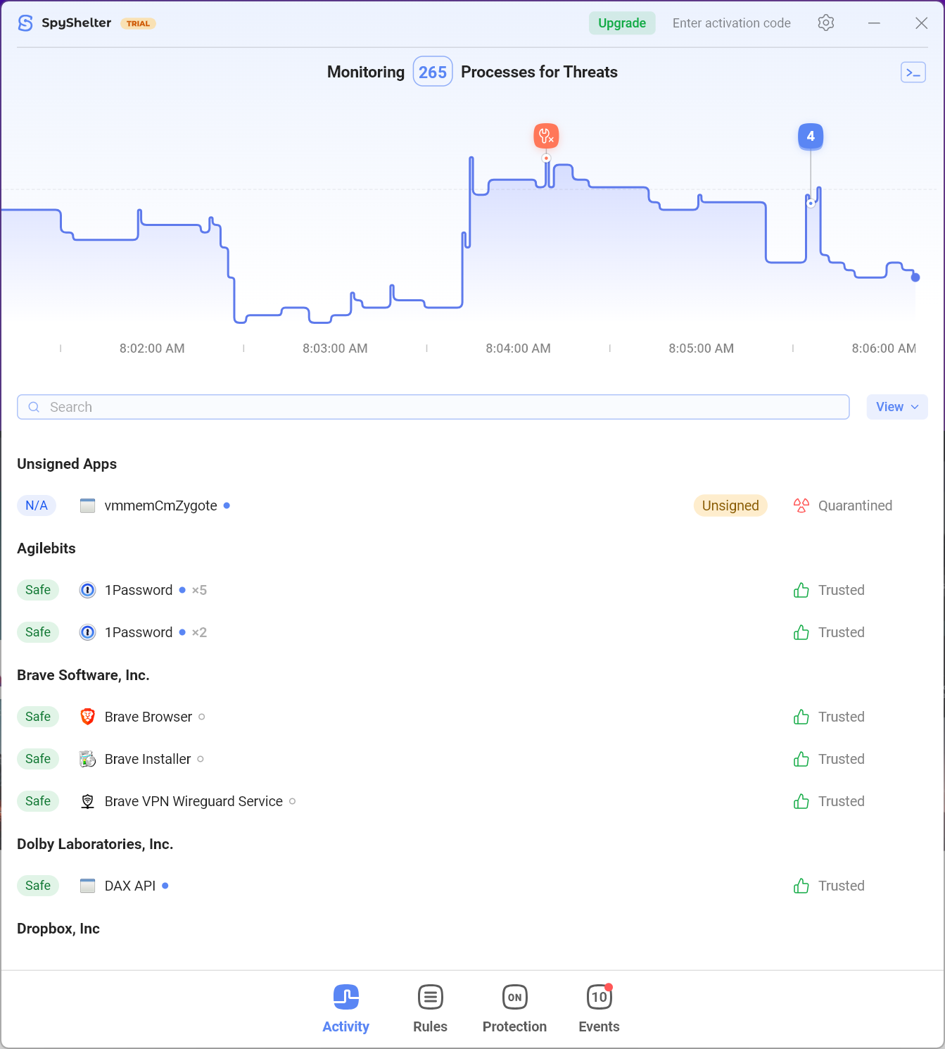Toggle Trusted thumbs-up for Brave Installer
The height and width of the screenshot is (1049, 945).
tap(801, 759)
